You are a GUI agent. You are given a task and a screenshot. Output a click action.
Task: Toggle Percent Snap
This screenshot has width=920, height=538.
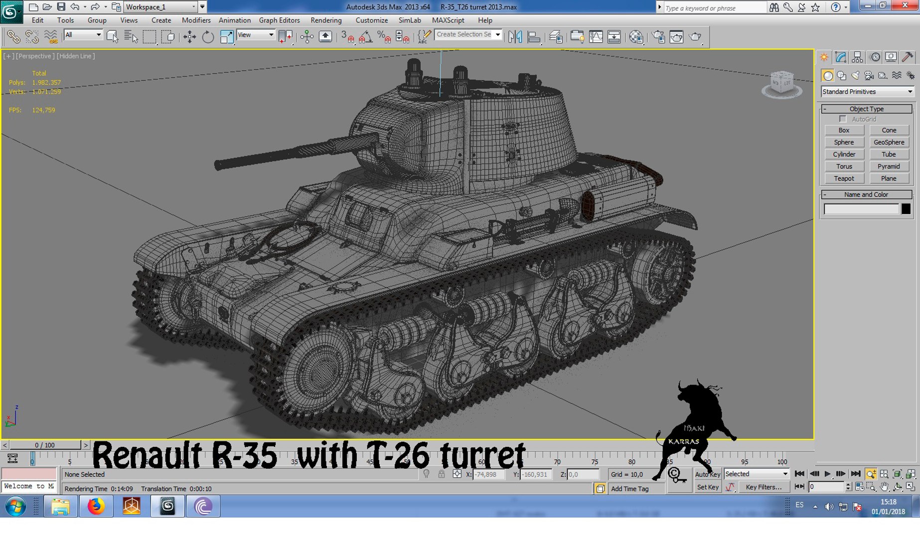click(x=384, y=36)
